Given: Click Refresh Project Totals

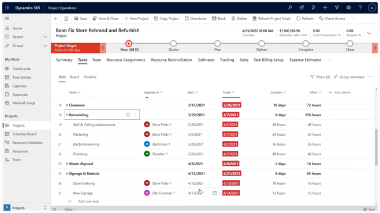Looking at the screenshot, I should [271, 18].
